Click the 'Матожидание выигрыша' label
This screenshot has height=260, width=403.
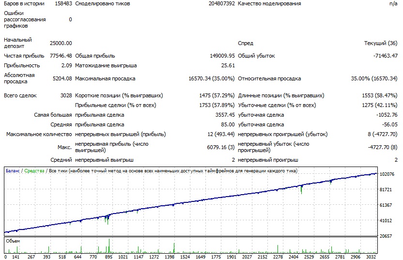[x=106, y=65]
